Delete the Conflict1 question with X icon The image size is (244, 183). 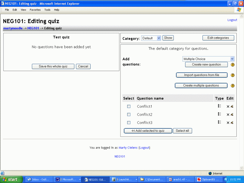pos(228,106)
